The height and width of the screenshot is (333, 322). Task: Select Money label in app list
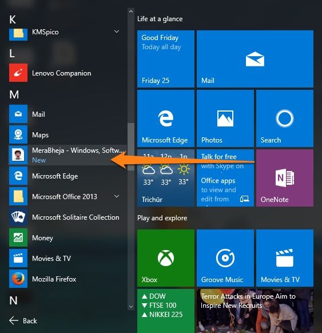pos(42,238)
